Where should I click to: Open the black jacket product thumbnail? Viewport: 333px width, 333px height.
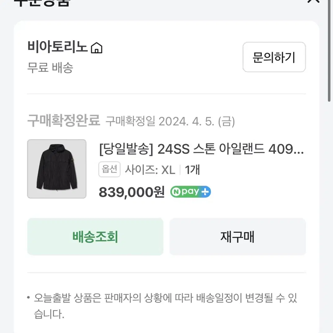(57, 169)
